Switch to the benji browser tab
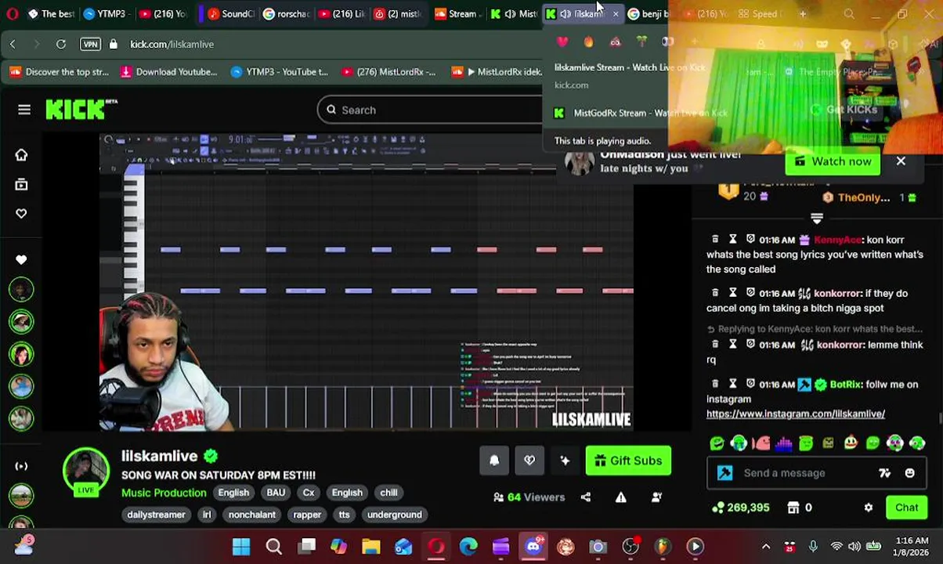Screen dimensions: 943x564 649,13
